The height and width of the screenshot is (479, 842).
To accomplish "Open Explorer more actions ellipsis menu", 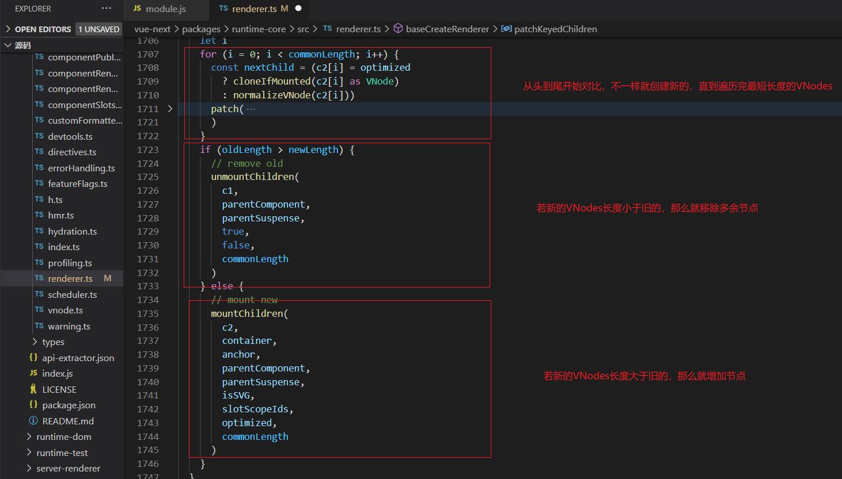I will [x=107, y=9].
